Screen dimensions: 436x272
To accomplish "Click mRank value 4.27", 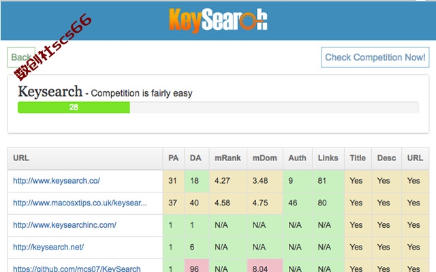I will [222, 181].
